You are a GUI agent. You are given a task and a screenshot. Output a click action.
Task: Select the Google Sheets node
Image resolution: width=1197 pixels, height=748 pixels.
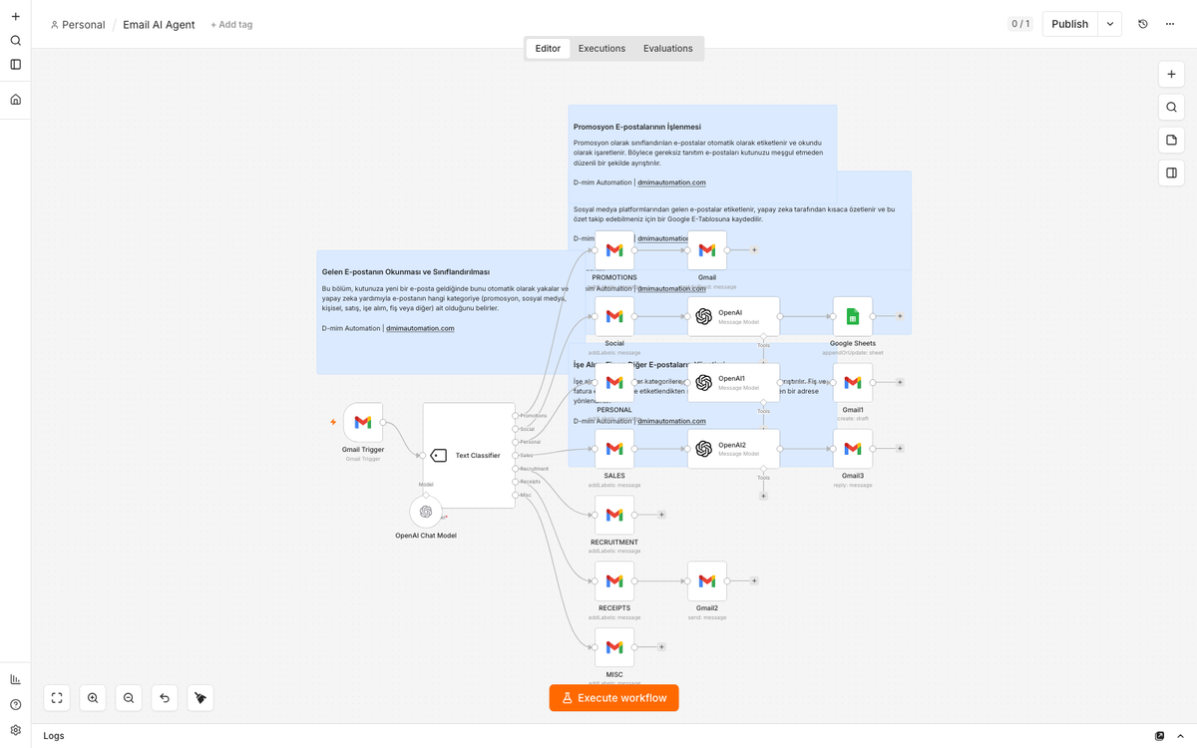click(x=853, y=316)
